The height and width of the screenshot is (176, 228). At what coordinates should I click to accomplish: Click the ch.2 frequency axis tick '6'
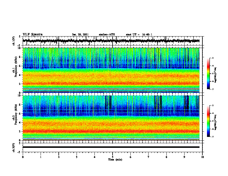[x=20, y=114]
